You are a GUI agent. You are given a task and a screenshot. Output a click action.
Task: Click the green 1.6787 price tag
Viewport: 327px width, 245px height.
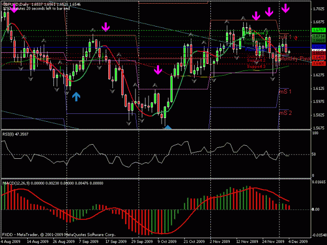point(319,30)
